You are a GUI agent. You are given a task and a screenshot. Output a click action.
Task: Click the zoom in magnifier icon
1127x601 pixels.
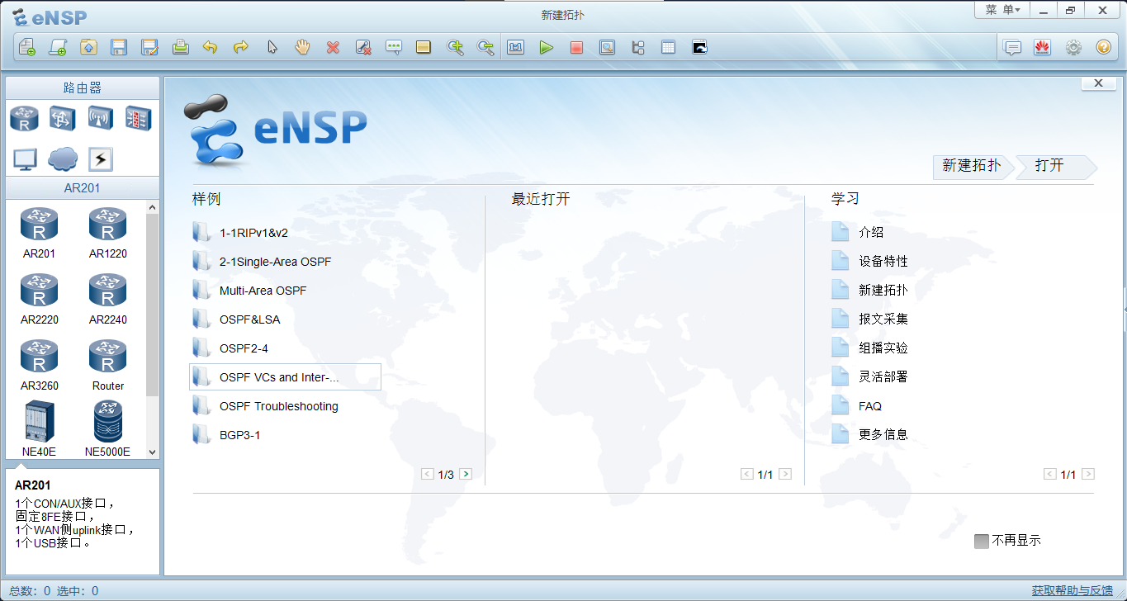click(x=455, y=48)
